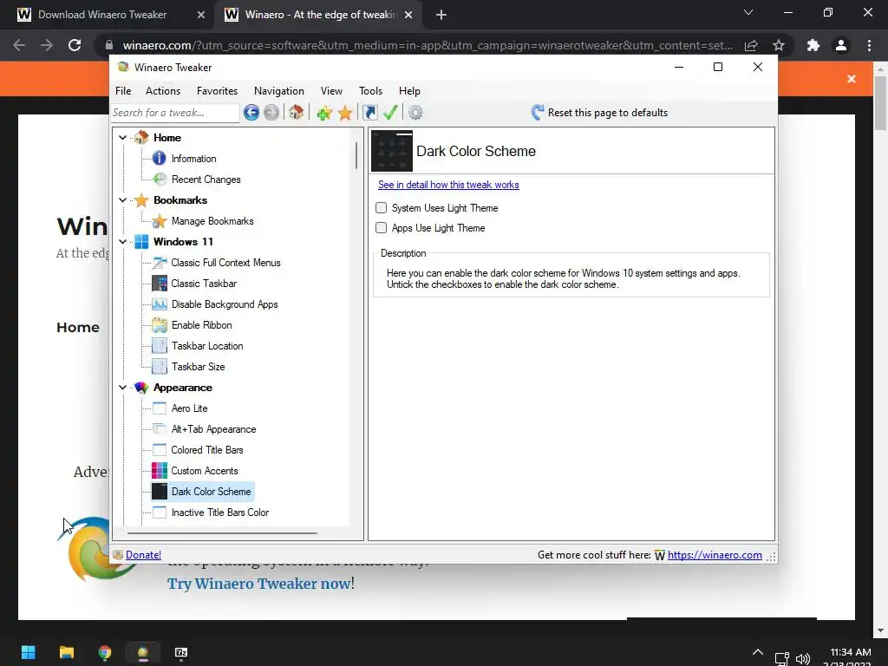Click the Chrome share page icon

click(x=751, y=45)
